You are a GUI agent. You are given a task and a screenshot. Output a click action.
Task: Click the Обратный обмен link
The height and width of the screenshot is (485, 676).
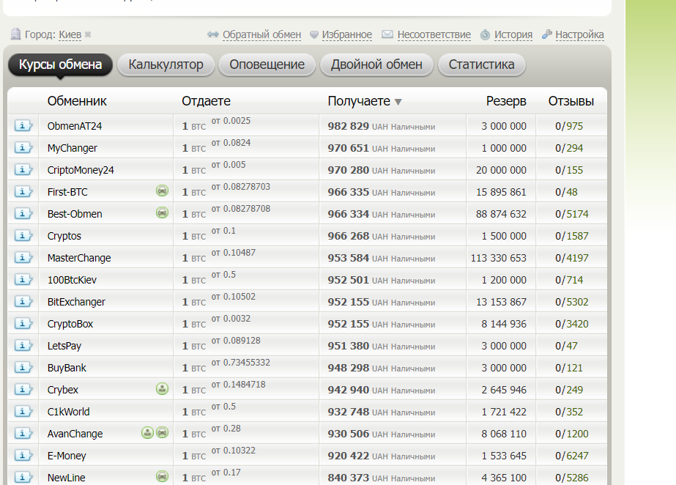coord(261,34)
